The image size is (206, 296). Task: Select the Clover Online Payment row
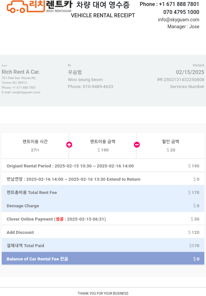pos(103,219)
